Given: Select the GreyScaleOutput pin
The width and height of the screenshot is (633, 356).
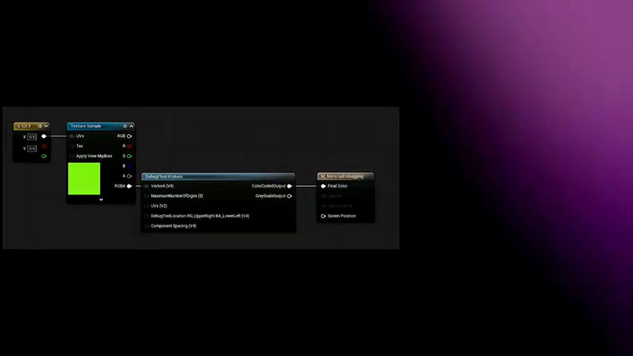Looking at the screenshot, I should (x=289, y=196).
